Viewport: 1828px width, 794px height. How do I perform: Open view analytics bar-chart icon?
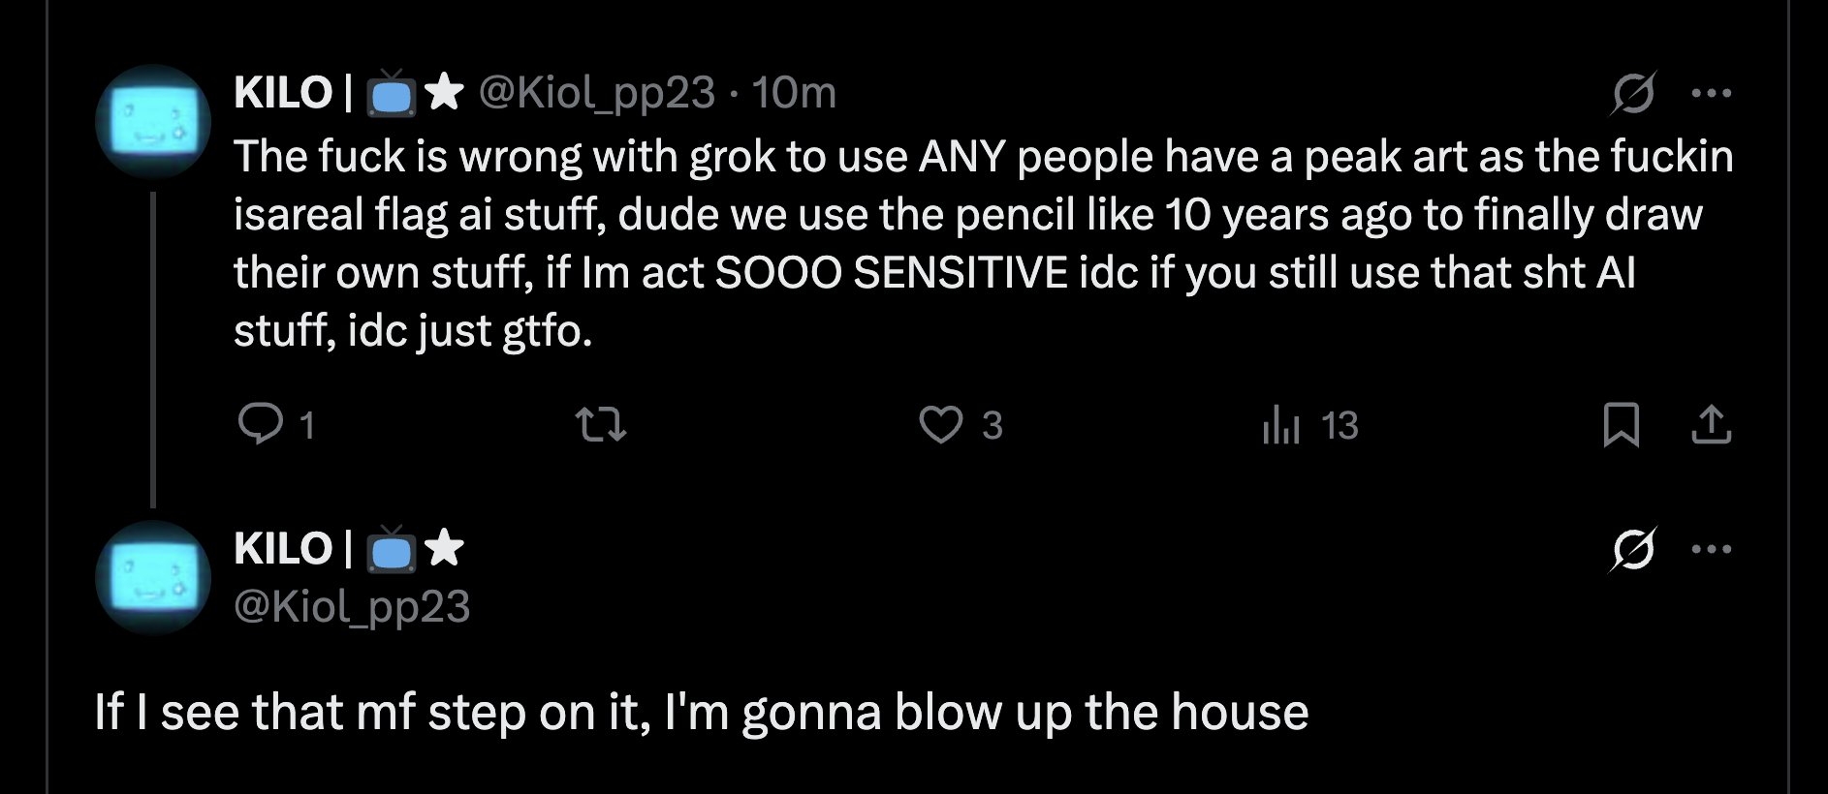[1280, 424]
